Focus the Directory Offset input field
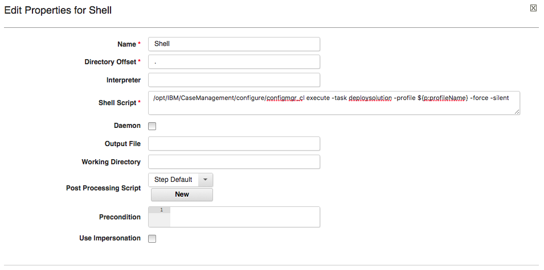 [234, 62]
